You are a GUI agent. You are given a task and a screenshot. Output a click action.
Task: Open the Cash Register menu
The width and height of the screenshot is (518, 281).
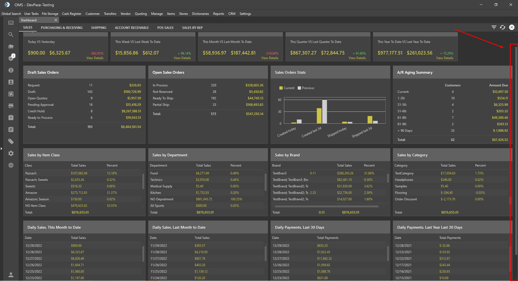click(72, 14)
